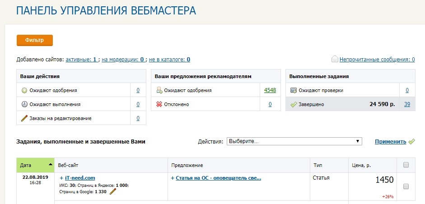Click the edit pencil next to iT-need.com stats
Viewport: 425px width, 204px height.
[113, 192]
